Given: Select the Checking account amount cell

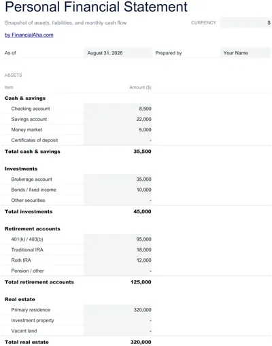Looking at the screenshot, I should coord(118,109).
